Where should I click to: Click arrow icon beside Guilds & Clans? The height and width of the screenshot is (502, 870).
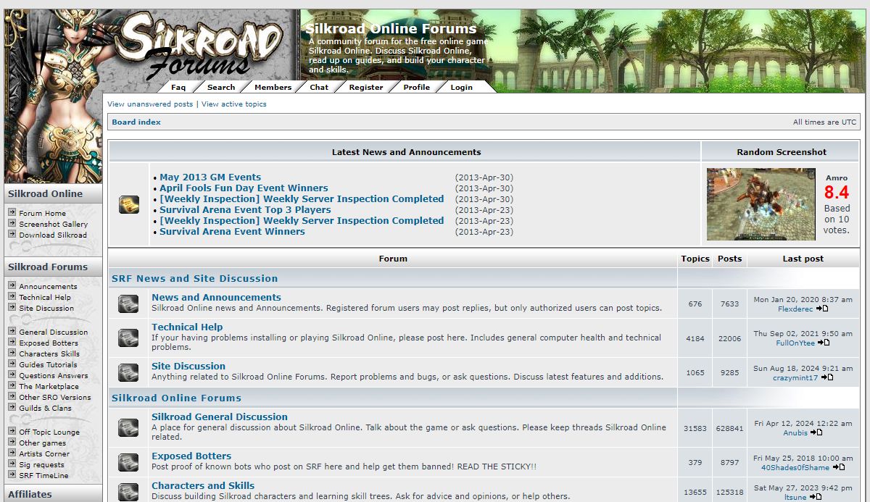[x=12, y=408]
